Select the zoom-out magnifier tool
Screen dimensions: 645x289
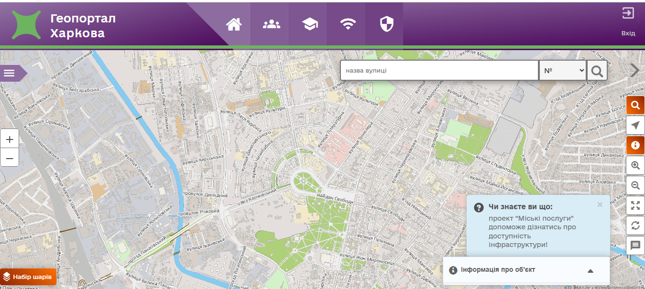pyautogui.click(x=635, y=185)
